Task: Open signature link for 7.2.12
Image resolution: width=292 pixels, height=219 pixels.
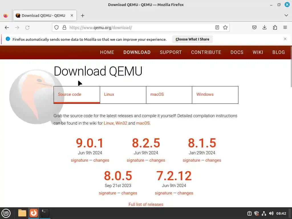Action: 163,193
